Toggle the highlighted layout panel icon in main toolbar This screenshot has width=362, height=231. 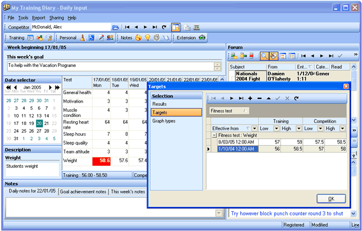(x=176, y=27)
